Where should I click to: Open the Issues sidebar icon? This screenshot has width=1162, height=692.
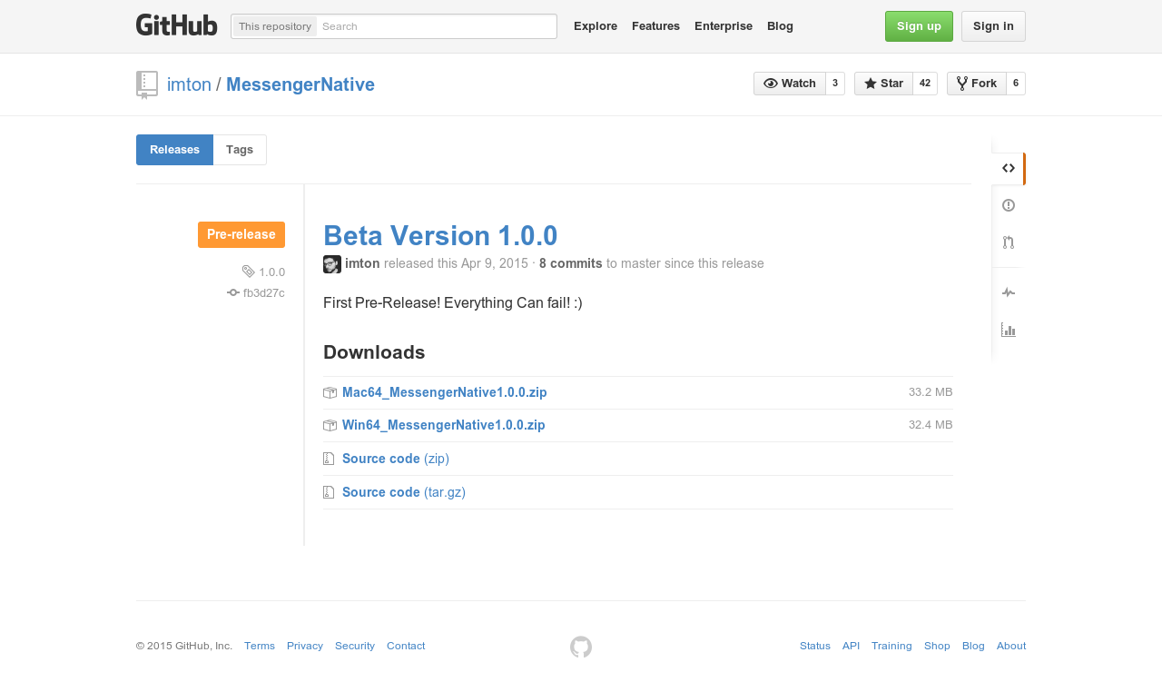point(1009,205)
